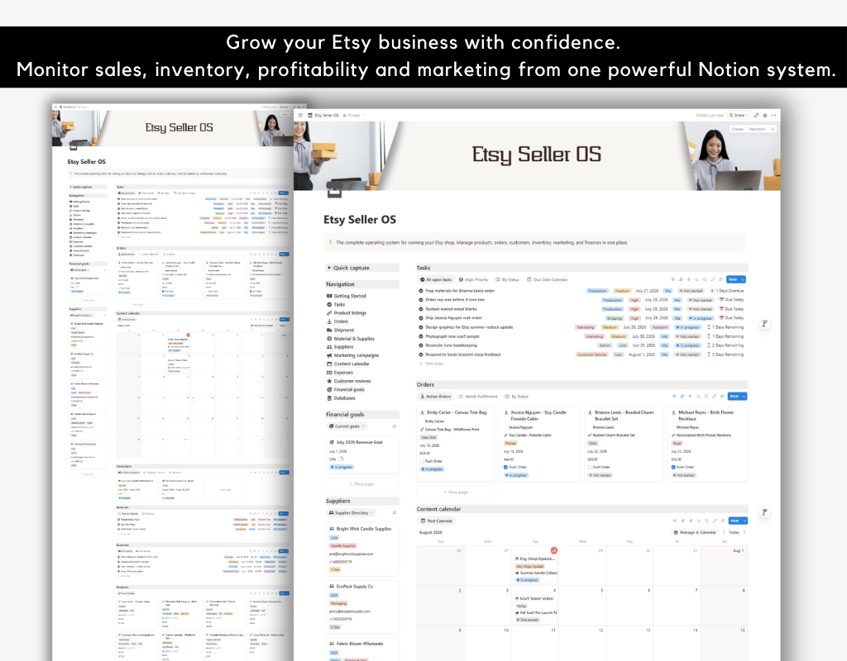
Task: Click the sort icon in the Orders toolbar
Action: (x=682, y=396)
